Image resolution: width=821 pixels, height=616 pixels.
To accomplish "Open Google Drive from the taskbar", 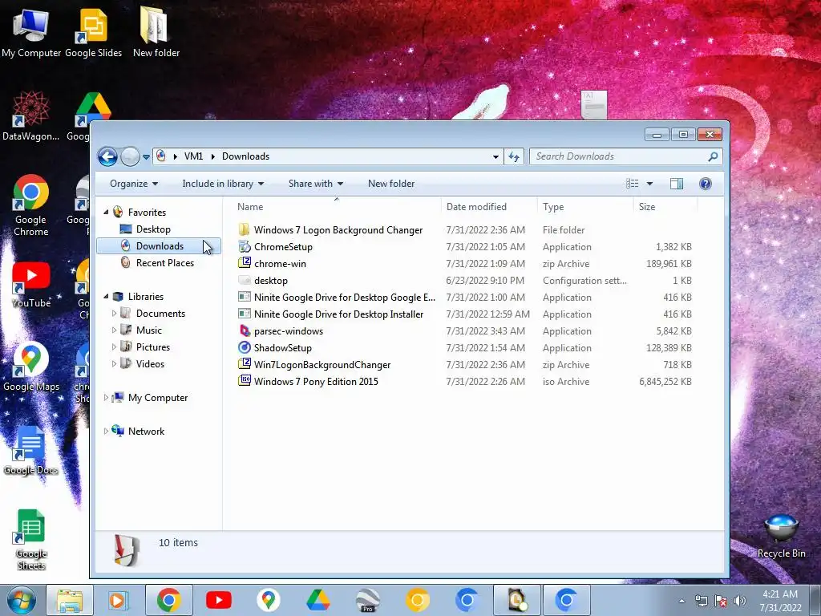I will (317, 600).
